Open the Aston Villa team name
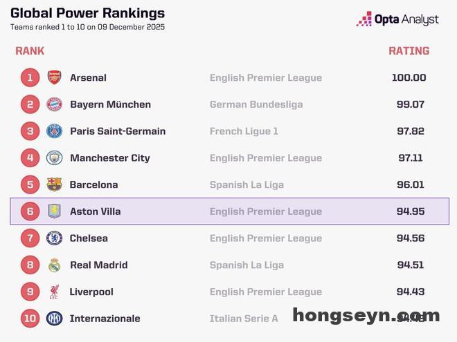 tap(95, 211)
